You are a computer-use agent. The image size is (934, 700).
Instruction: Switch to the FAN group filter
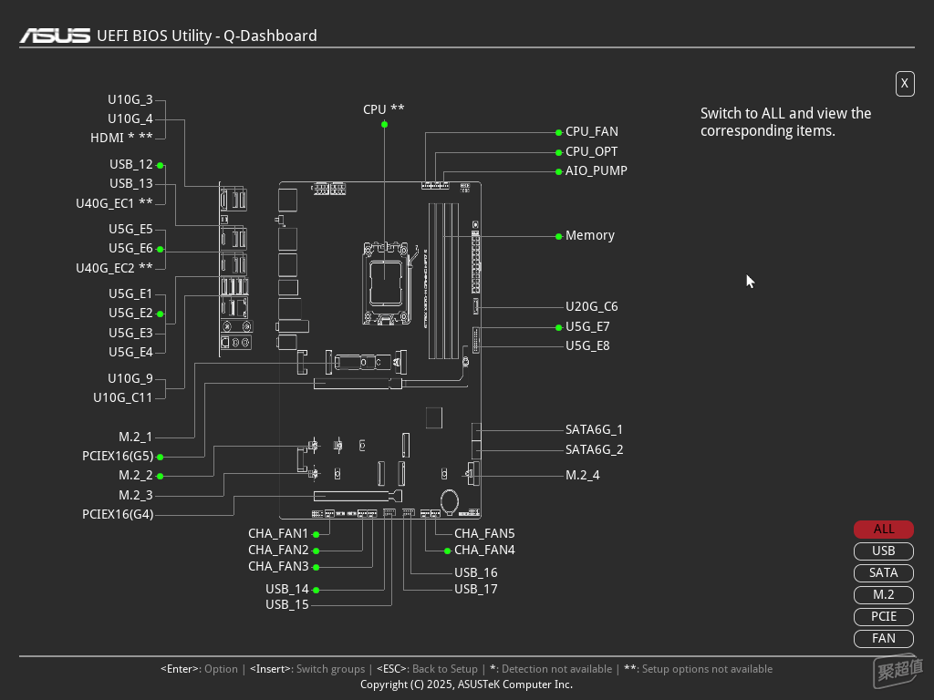click(x=883, y=639)
